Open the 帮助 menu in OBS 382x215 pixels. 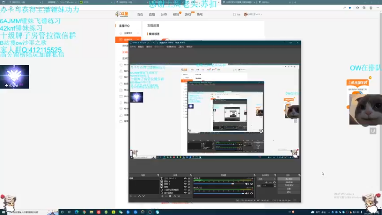tap(189, 46)
